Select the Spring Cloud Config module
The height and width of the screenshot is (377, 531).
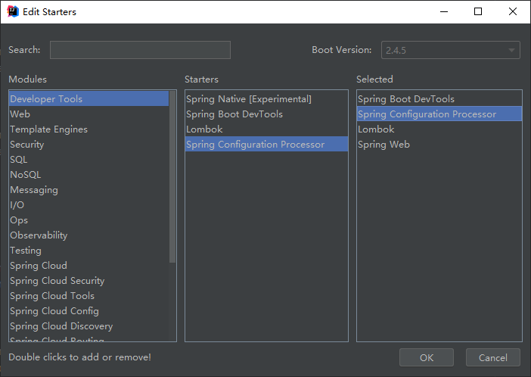click(x=88, y=311)
